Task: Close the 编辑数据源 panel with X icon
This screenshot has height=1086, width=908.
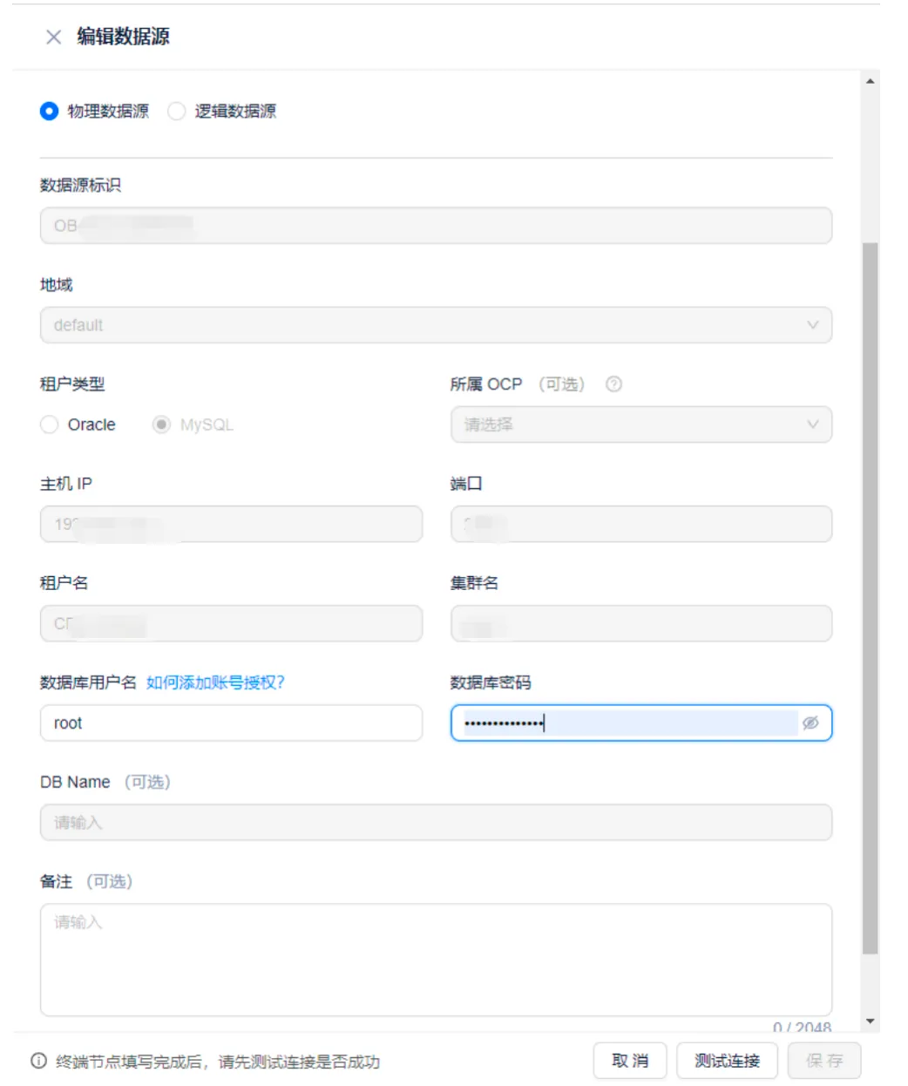Action: tap(53, 37)
